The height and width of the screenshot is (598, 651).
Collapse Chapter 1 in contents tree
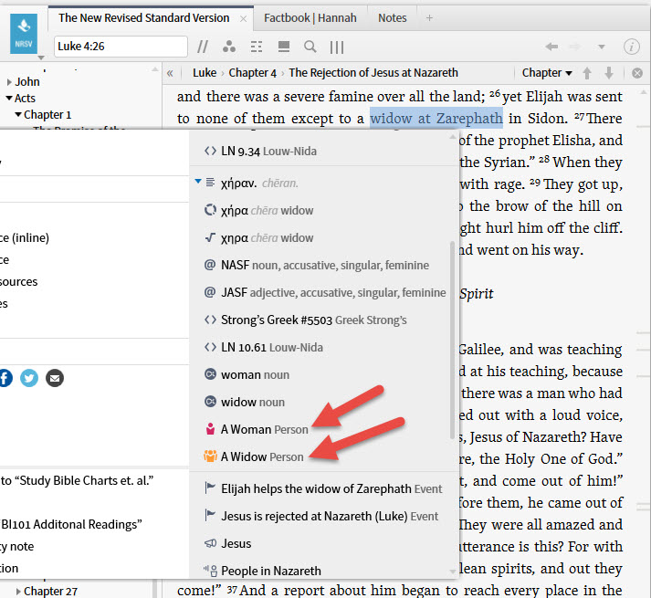pyautogui.click(x=18, y=114)
